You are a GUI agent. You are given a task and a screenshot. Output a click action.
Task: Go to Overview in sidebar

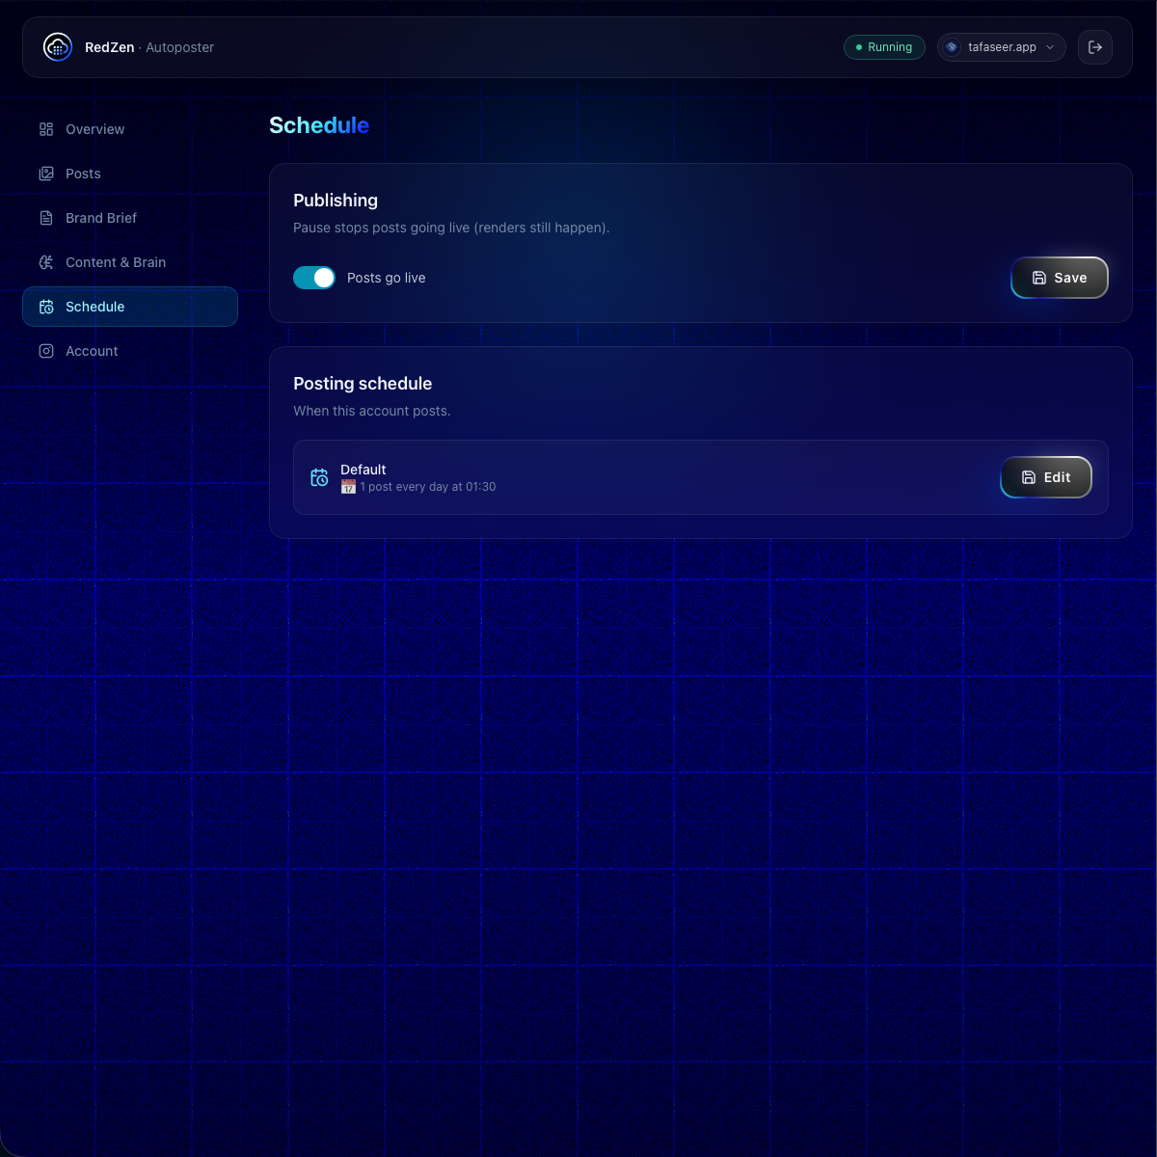(130, 129)
